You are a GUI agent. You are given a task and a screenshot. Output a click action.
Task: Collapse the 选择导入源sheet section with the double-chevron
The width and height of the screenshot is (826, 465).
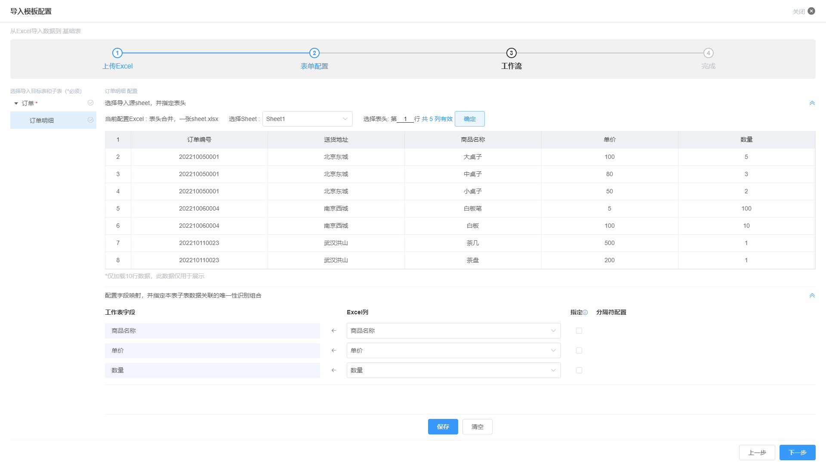[x=812, y=103]
